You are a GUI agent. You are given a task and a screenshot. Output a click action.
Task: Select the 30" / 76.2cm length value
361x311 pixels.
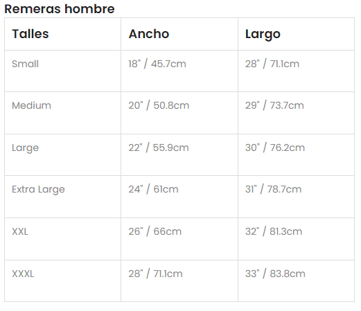[275, 148]
